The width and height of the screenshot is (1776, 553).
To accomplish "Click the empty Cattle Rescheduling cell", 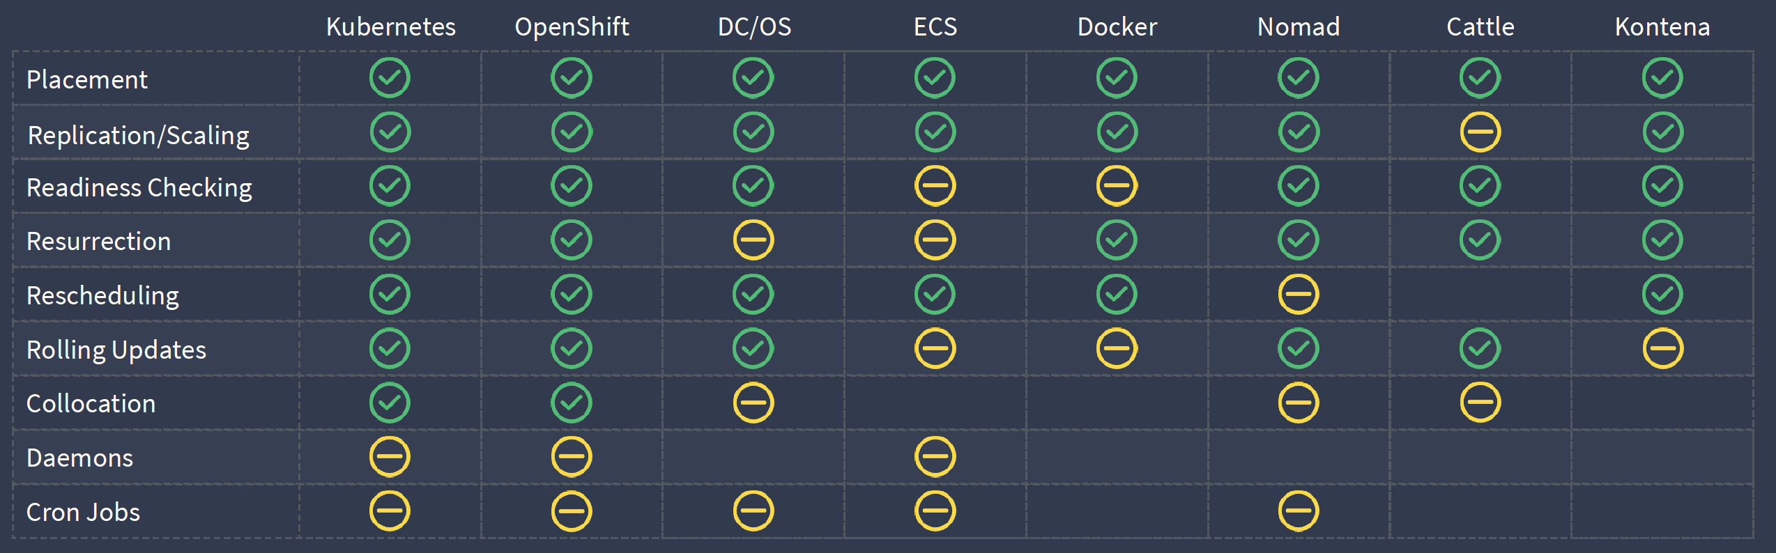I will click(x=1480, y=295).
